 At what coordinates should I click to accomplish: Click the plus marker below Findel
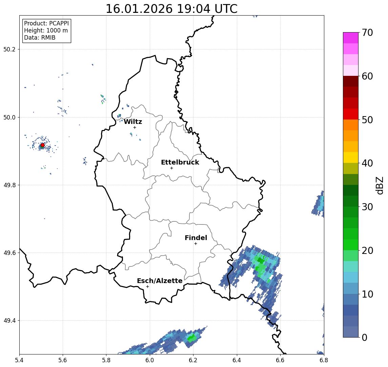[196, 244]
